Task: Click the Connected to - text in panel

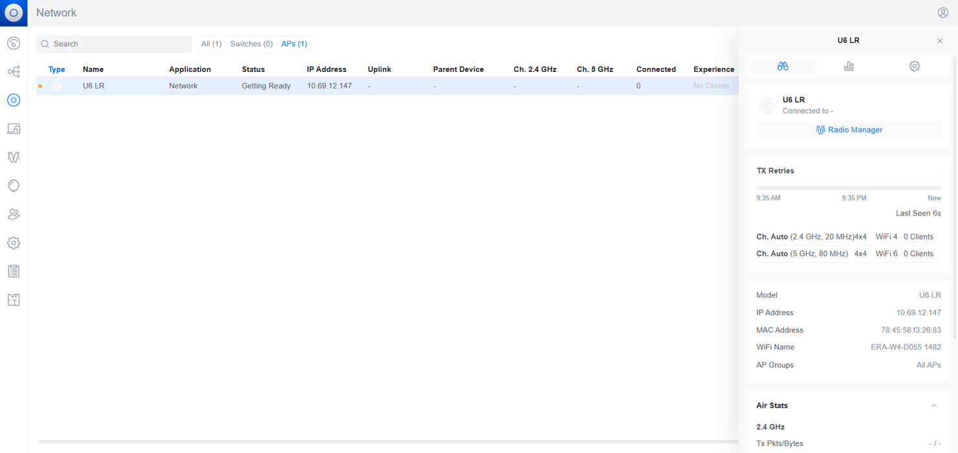Action: pos(808,111)
